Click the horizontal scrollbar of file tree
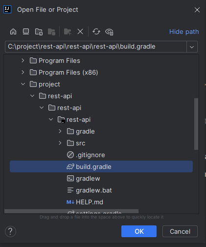This screenshot has height=247, width=206. (x=71, y=211)
